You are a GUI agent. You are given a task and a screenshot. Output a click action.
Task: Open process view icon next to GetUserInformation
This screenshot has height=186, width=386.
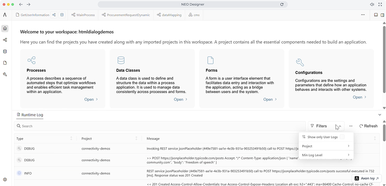(x=53, y=15)
